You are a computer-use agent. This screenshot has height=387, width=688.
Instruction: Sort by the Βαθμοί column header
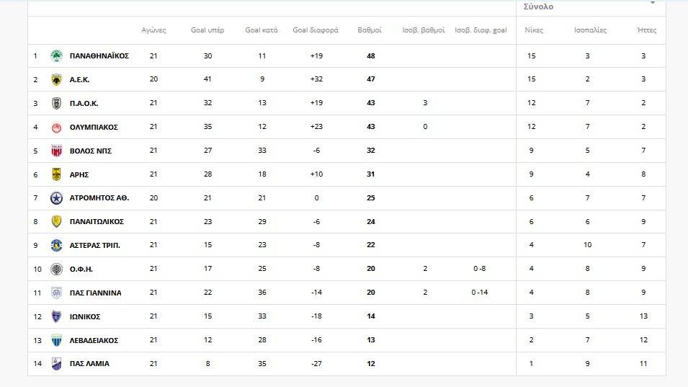370,31
